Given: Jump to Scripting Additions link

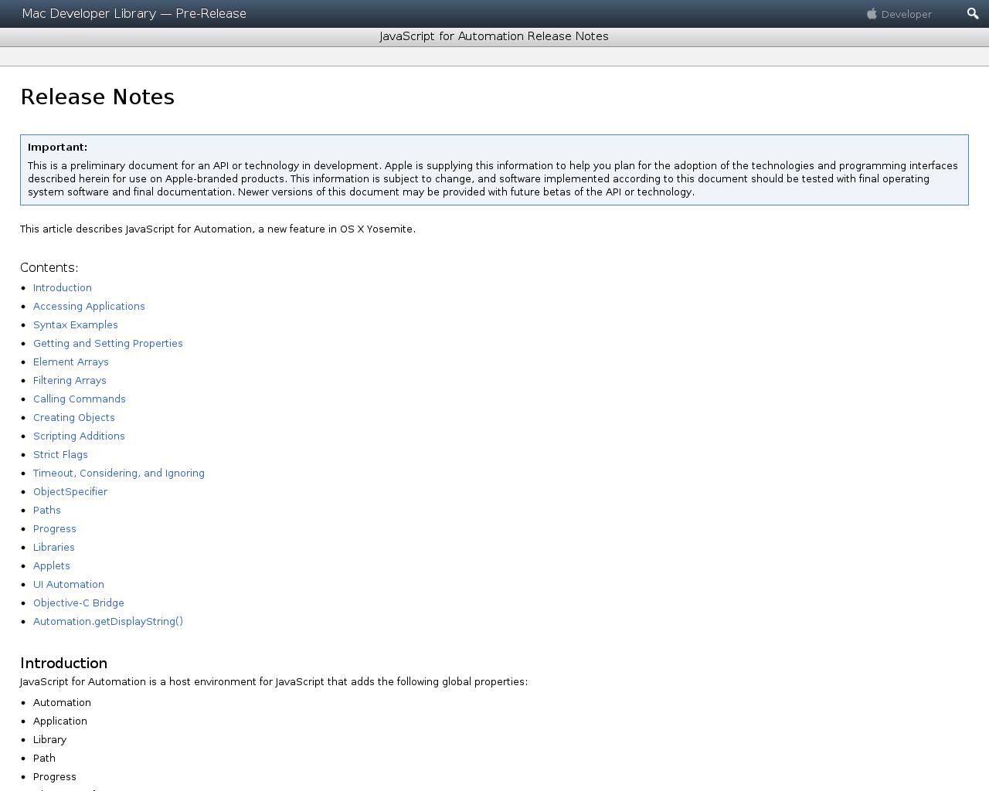Looking at the screenshot, I should point(79,436).
